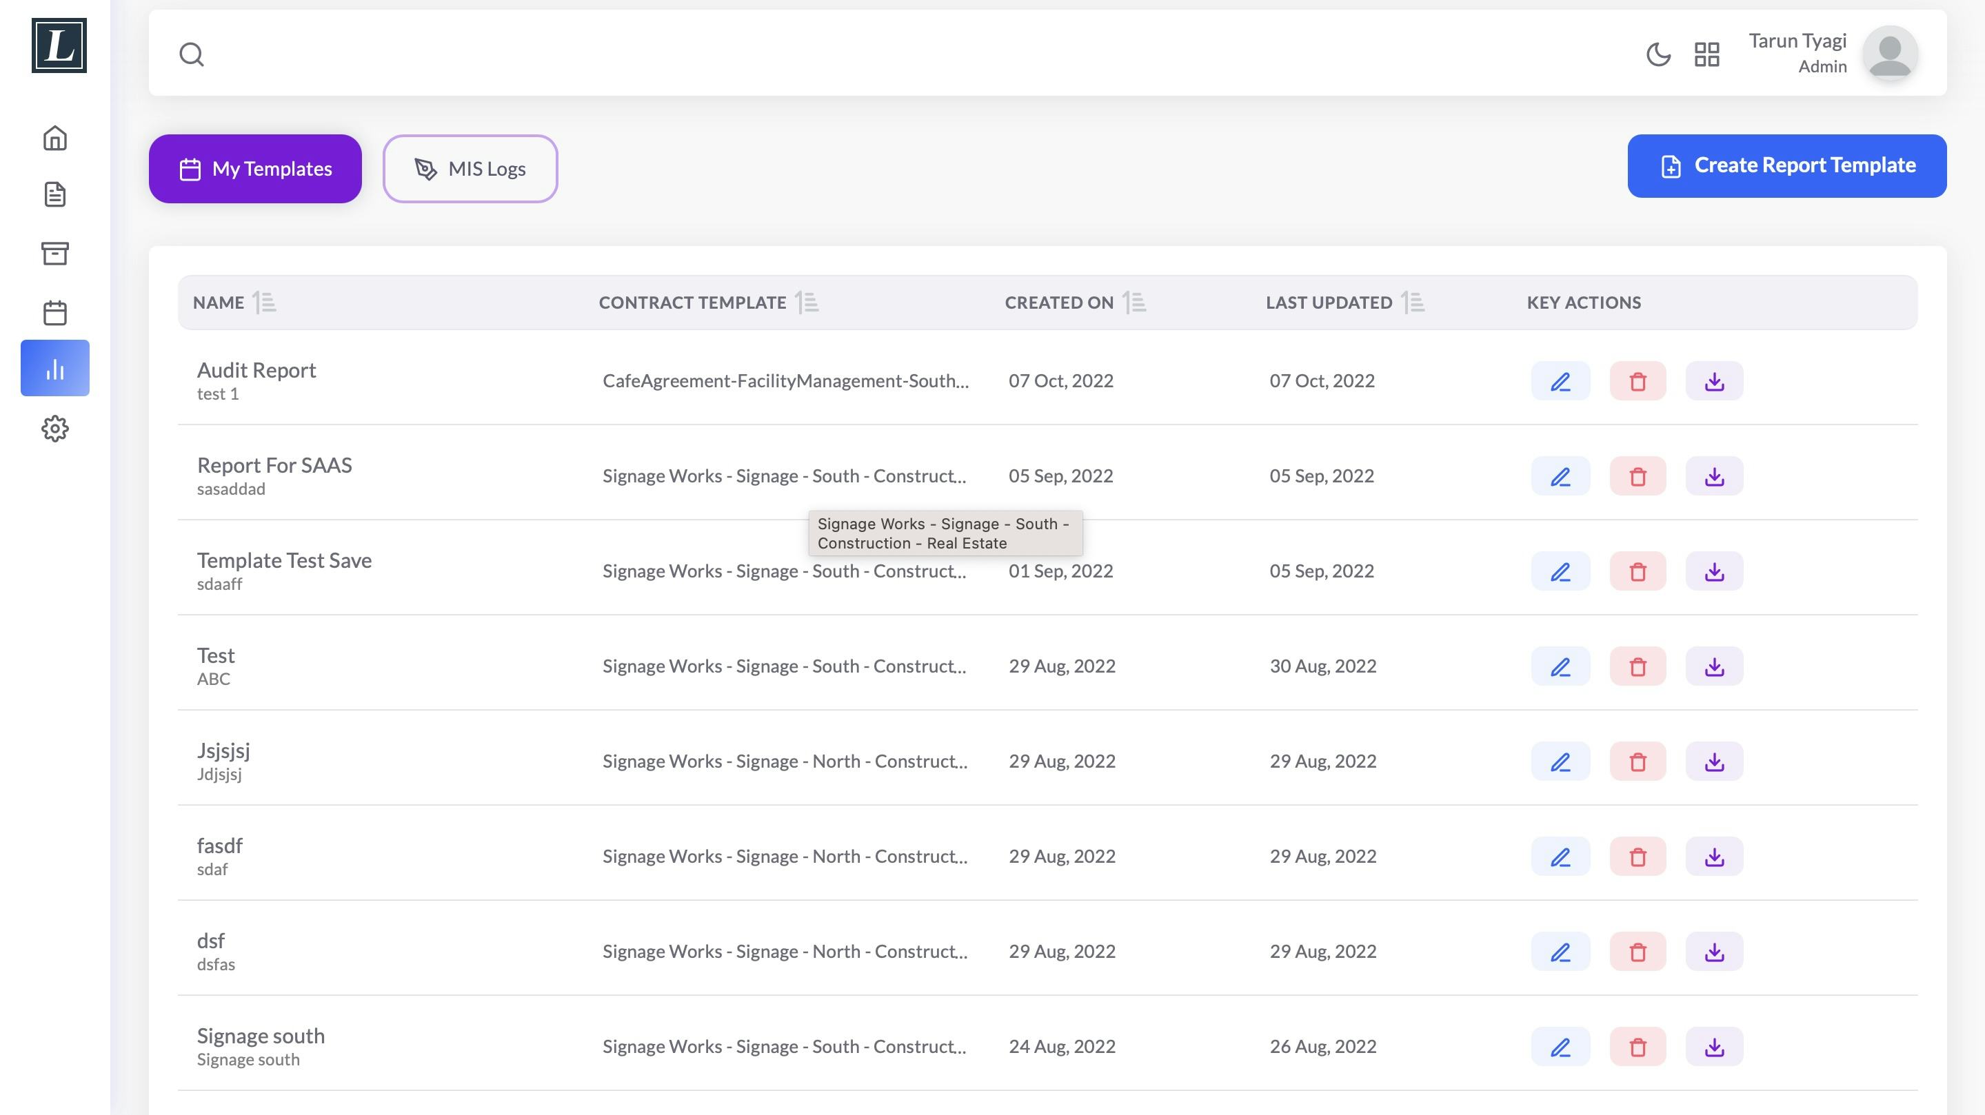Download the Template Test Save report
The width and height of the screenshot is (1985, 1115).
point(1714,571)
